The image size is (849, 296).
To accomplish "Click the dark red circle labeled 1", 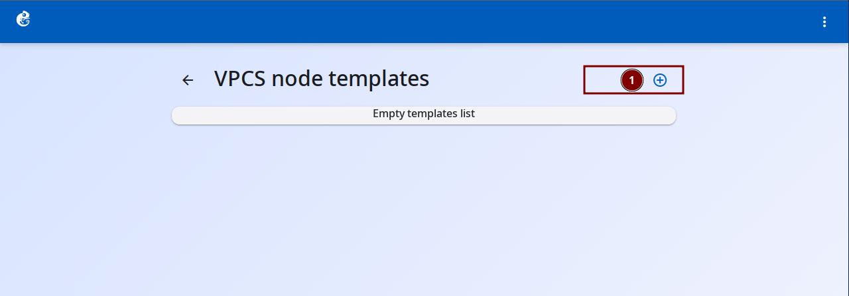I will [x=632, y=80].
